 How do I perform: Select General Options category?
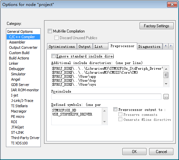(20, 32)
